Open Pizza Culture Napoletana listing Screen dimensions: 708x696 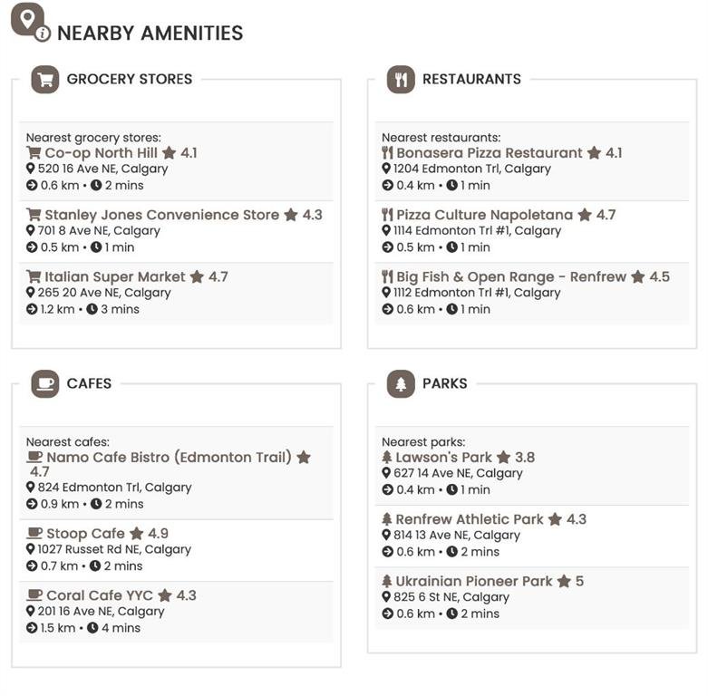(484, 215)
